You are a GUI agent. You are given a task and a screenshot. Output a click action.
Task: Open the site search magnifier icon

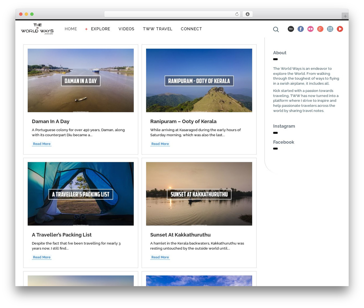click(x=276, y=29)
